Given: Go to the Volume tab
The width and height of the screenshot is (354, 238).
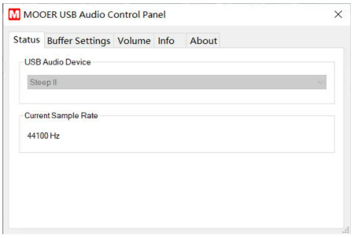Looking at the screenshot, I should point(134,41).
